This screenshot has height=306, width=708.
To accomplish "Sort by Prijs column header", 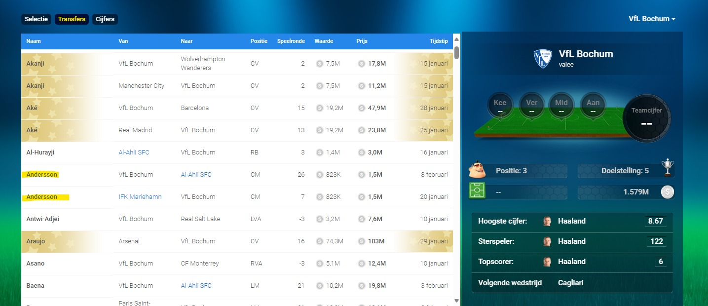I will 362,41.
